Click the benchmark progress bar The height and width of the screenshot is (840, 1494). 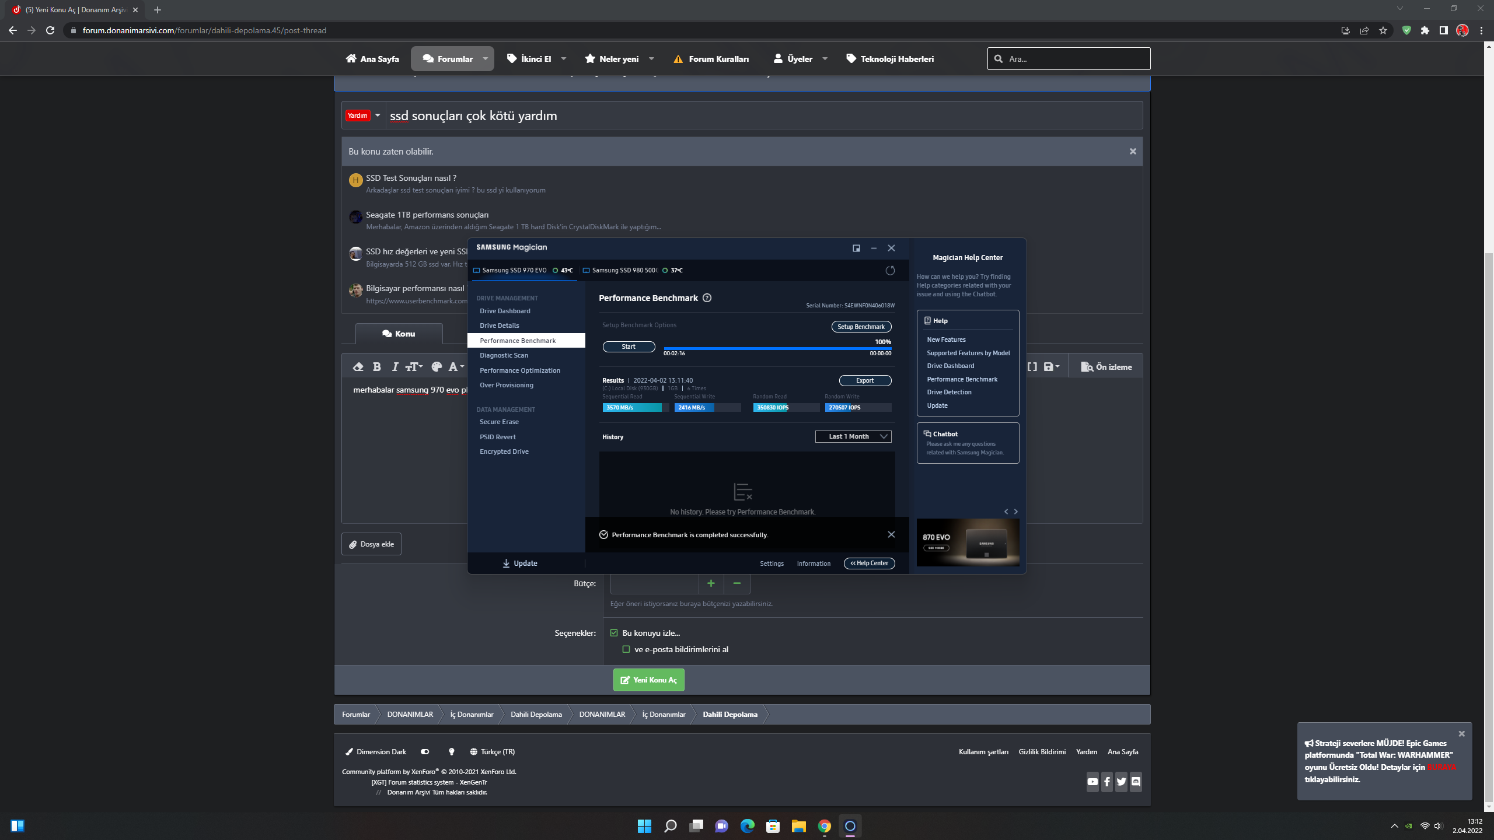(777, 348)
